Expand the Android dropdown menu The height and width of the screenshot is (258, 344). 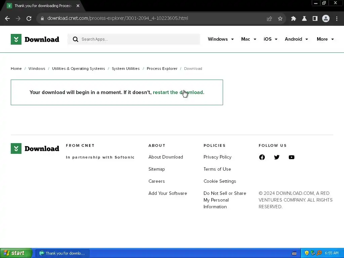click(296, 39)
